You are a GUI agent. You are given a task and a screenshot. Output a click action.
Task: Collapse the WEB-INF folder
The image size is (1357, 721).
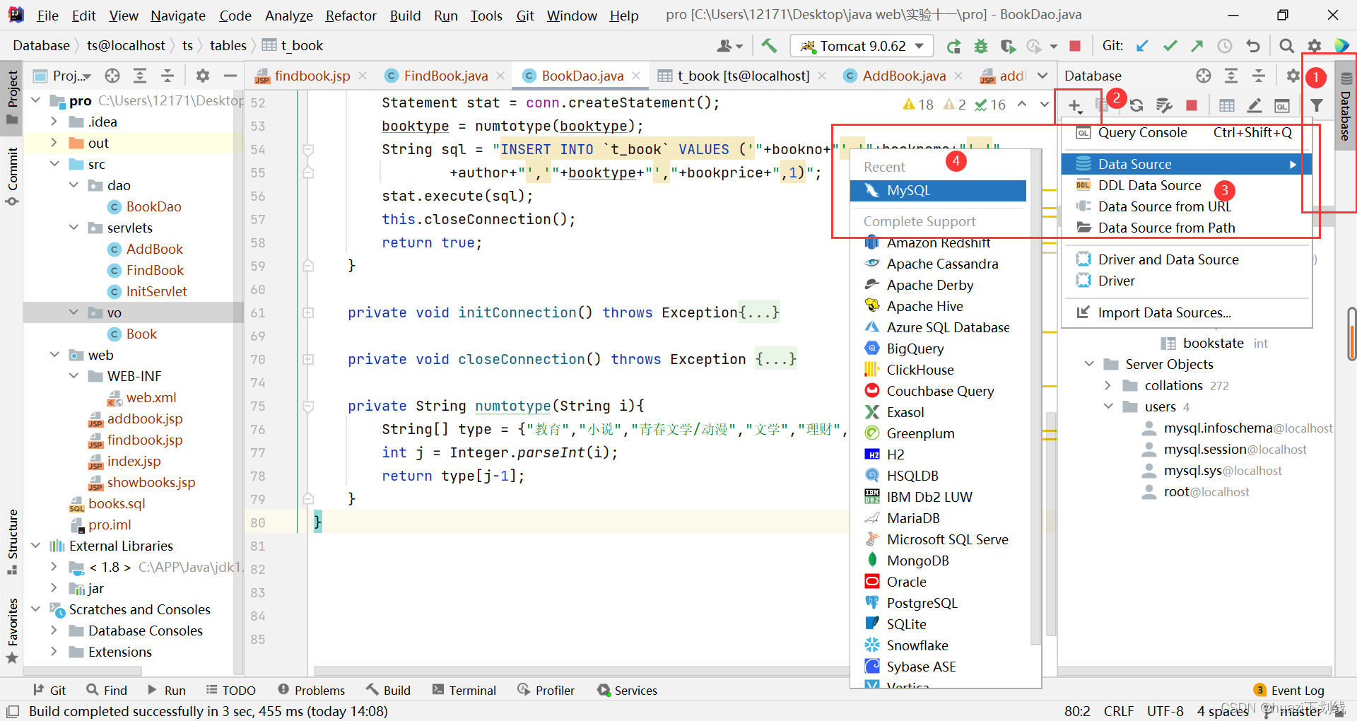(74, 376)
